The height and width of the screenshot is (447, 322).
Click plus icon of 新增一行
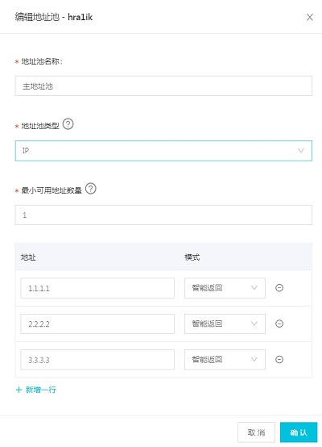point(19,390)
